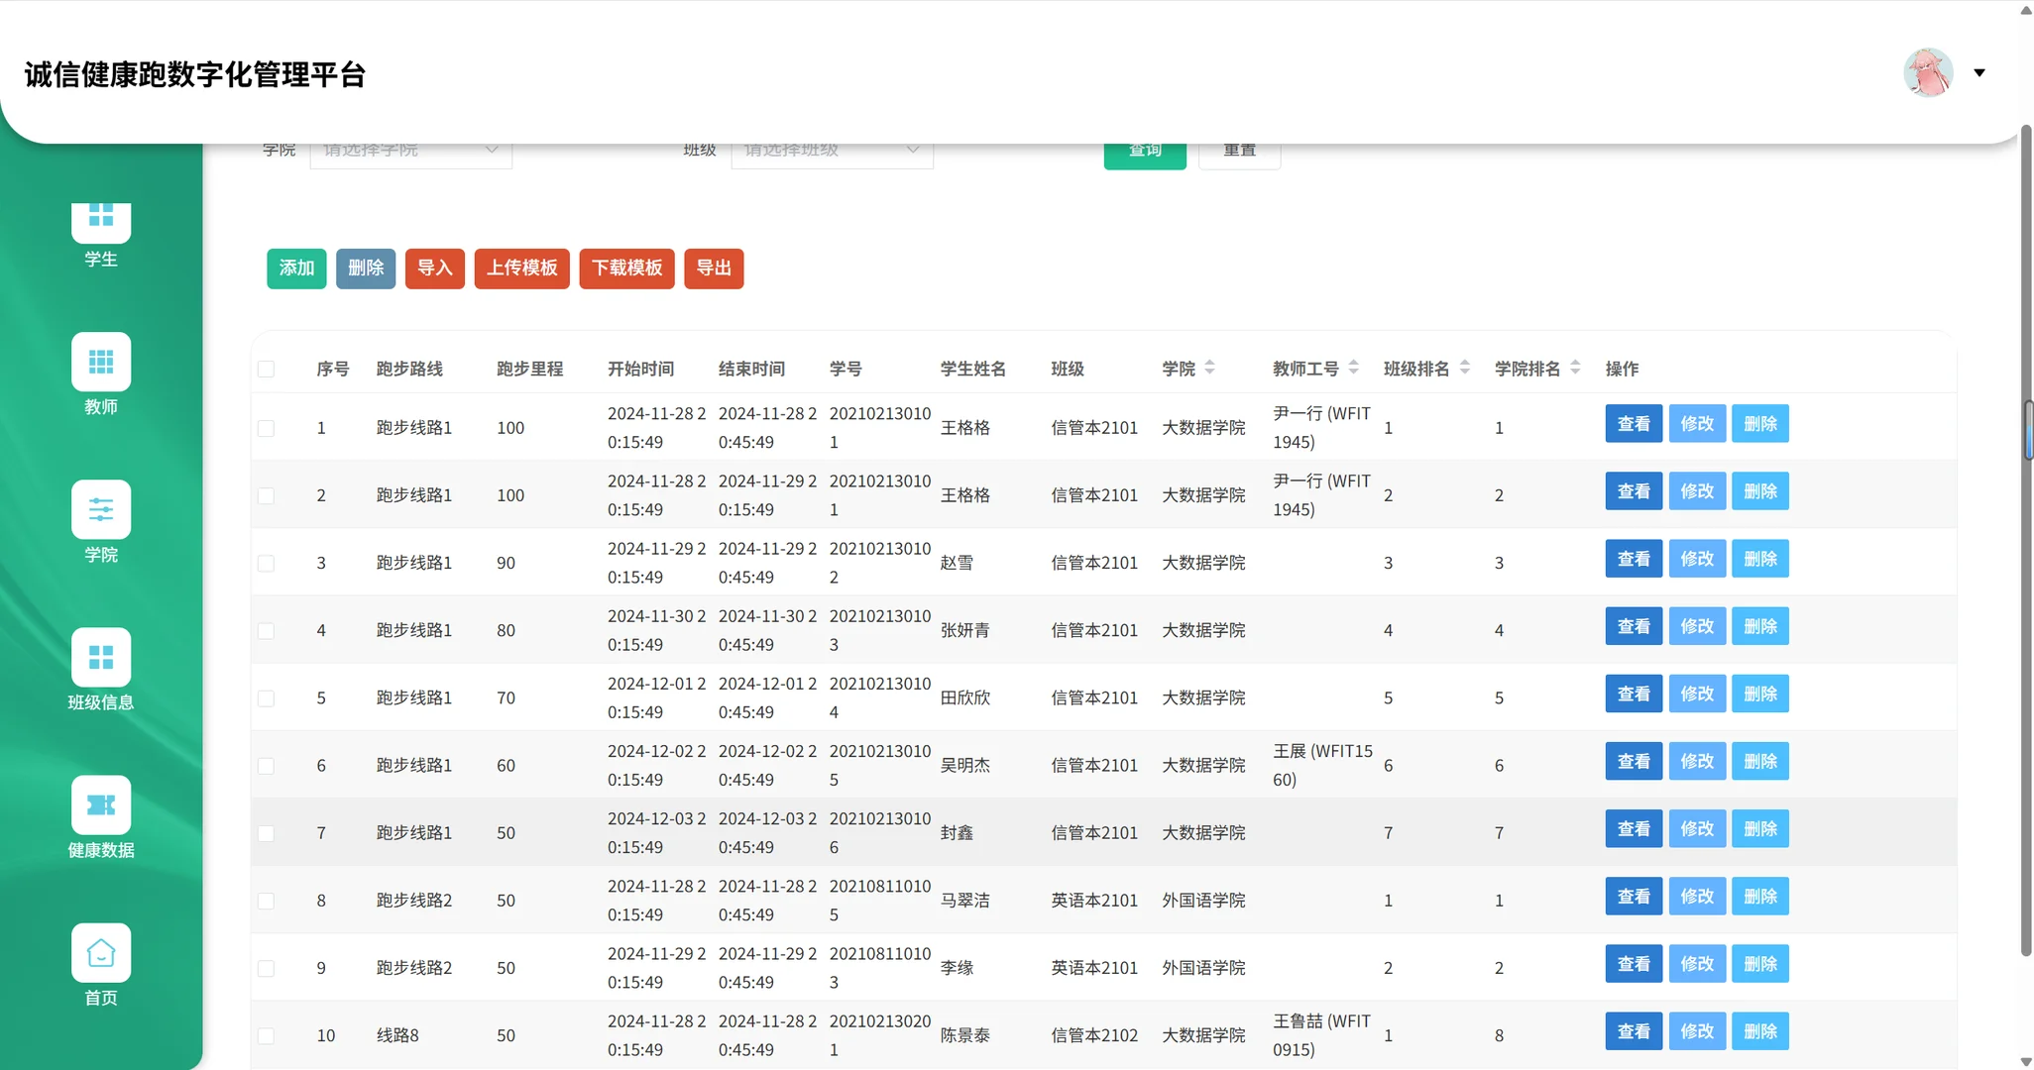Screen dimensions: 2034x1070
Task: Click the user avatar picture
Action: coord(1927,72)
